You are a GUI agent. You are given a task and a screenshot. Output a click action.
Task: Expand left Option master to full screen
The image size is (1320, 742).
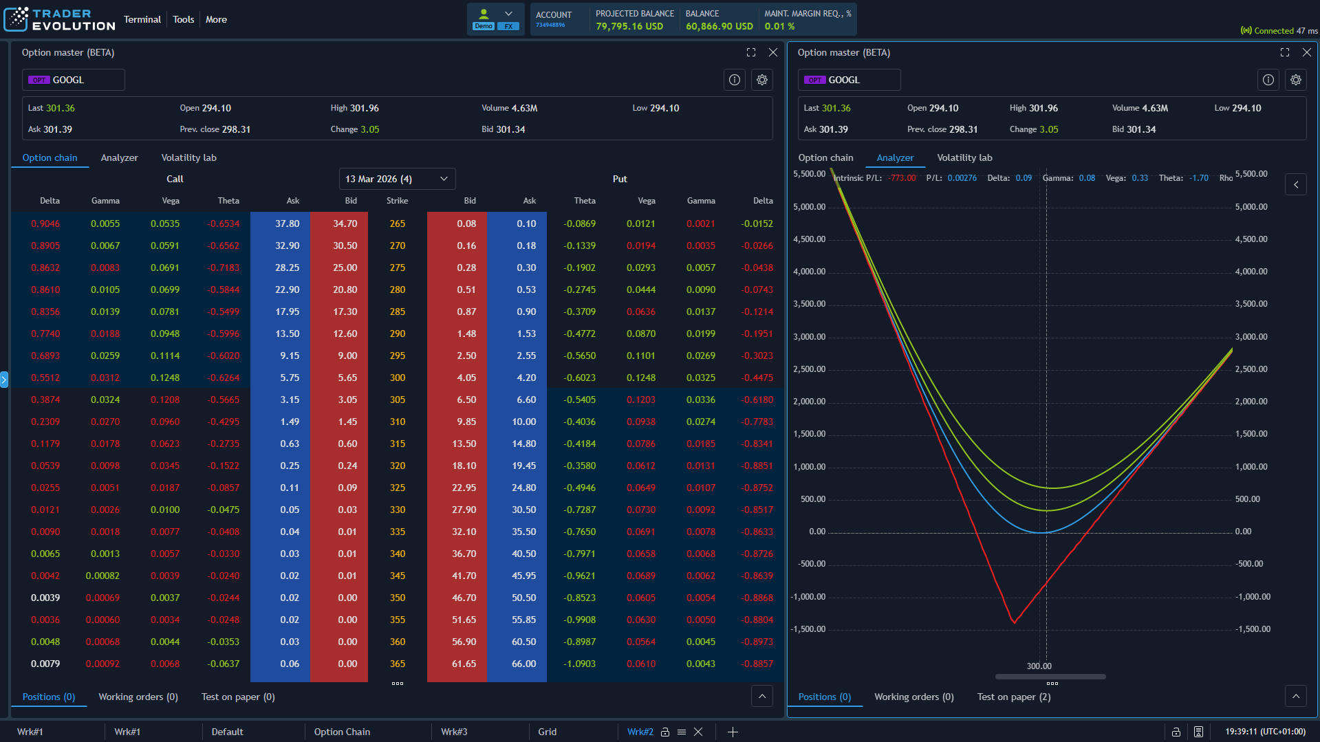(x=750, y=52)
